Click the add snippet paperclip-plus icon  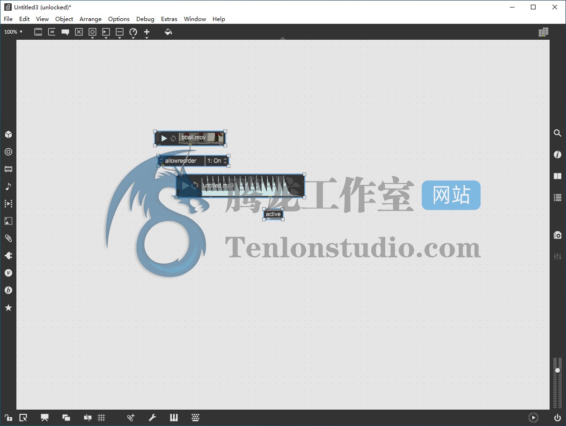[131, 418]
